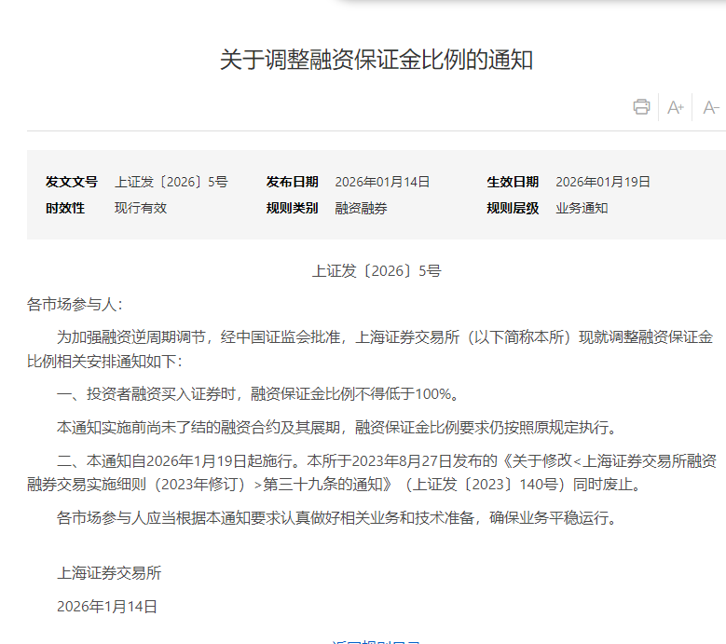Viewport: 726px width, 644px height.
Task: Click centered document number 上证发〔2026〕5号
Action: [x=377, y=271]
